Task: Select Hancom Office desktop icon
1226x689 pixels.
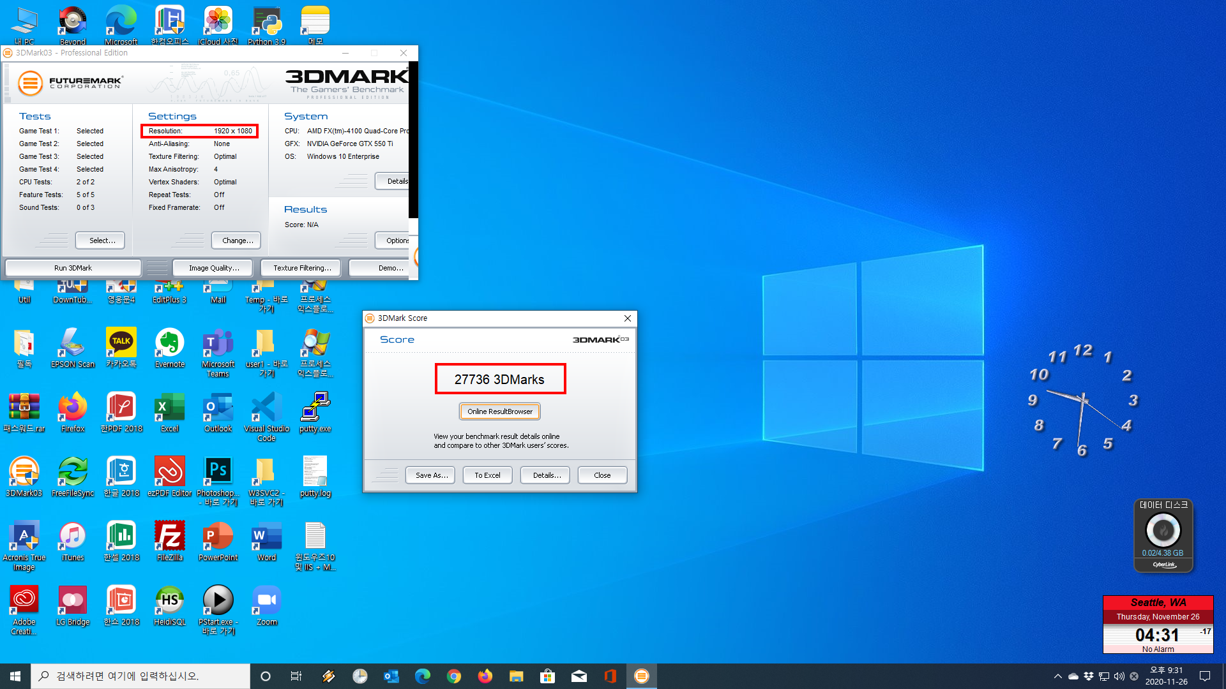Action: 170,26
